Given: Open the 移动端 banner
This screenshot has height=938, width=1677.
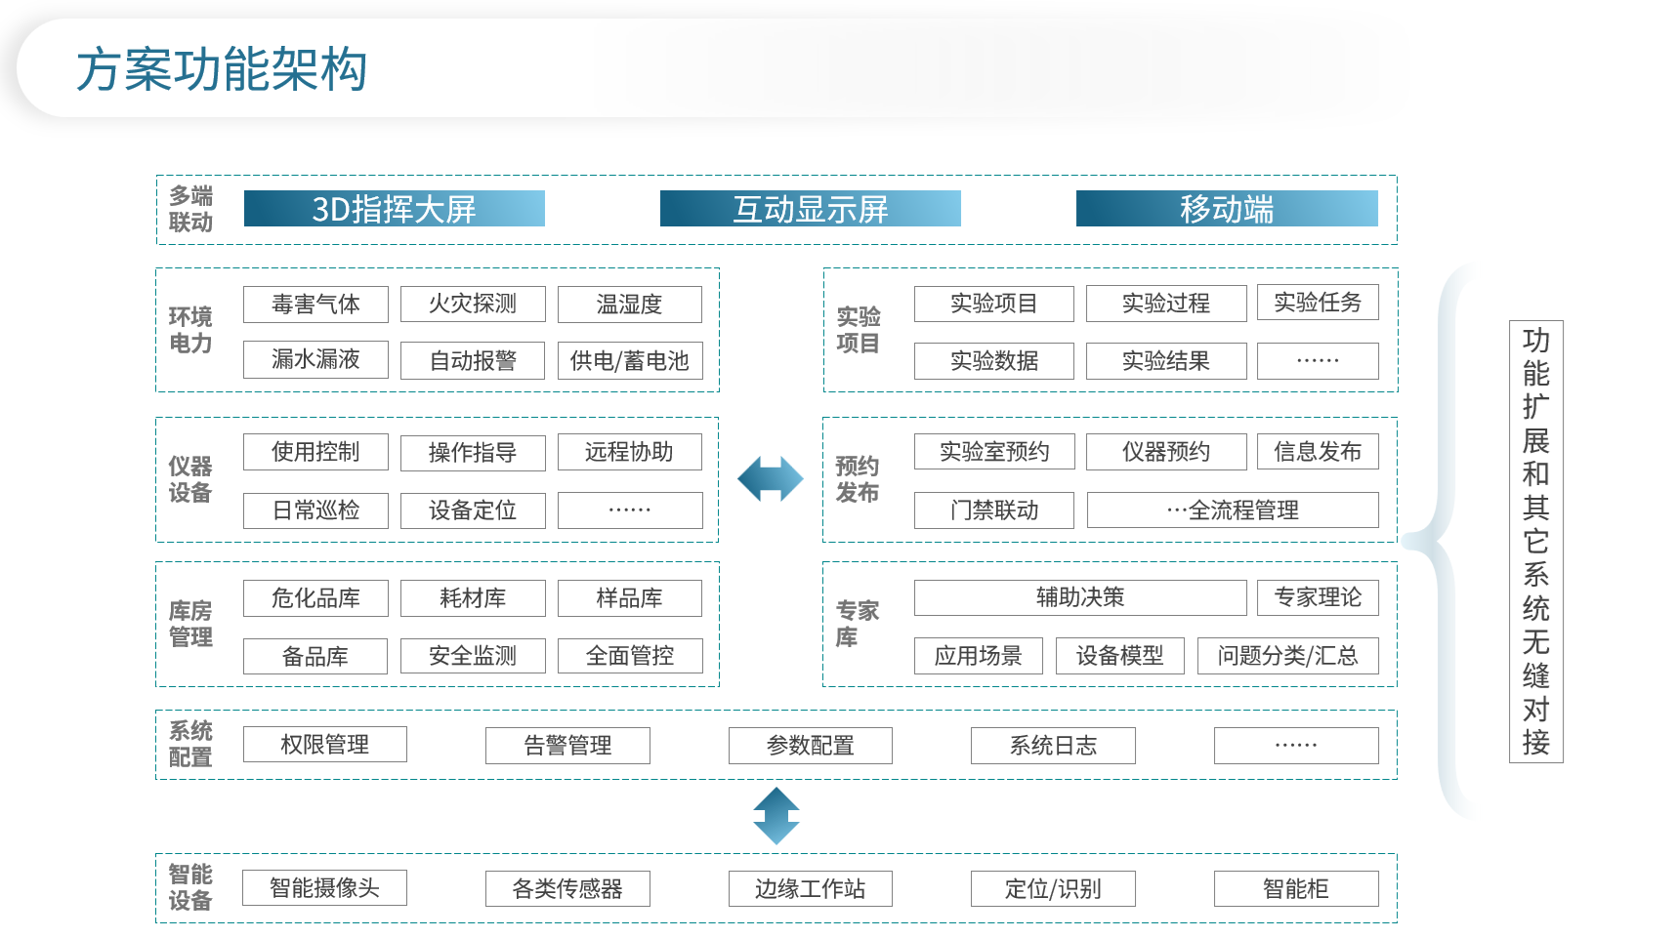Looking at the screenshot, I should coord(1226,209).
